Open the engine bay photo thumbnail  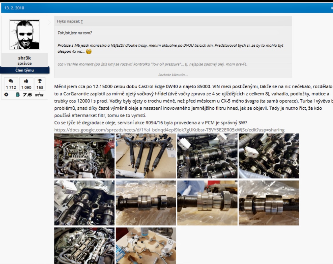click(84, 156)
